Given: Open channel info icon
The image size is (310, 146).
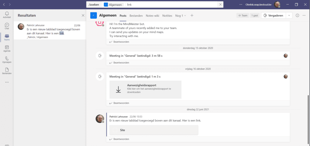Looking at the screenshot, I should tap(297, 16).
